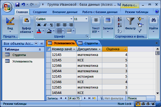Viewport: 161px width, 107px height.
Task: Collapse the navigation pane with «
Action: point(42,44)
